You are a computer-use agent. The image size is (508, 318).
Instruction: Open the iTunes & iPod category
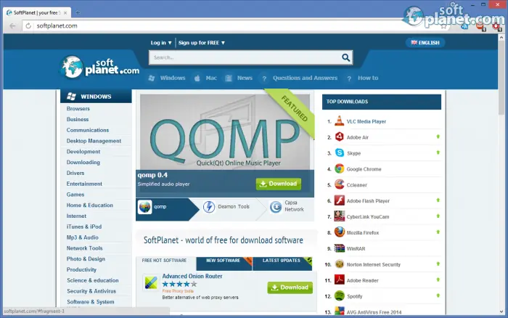point(84,227)
